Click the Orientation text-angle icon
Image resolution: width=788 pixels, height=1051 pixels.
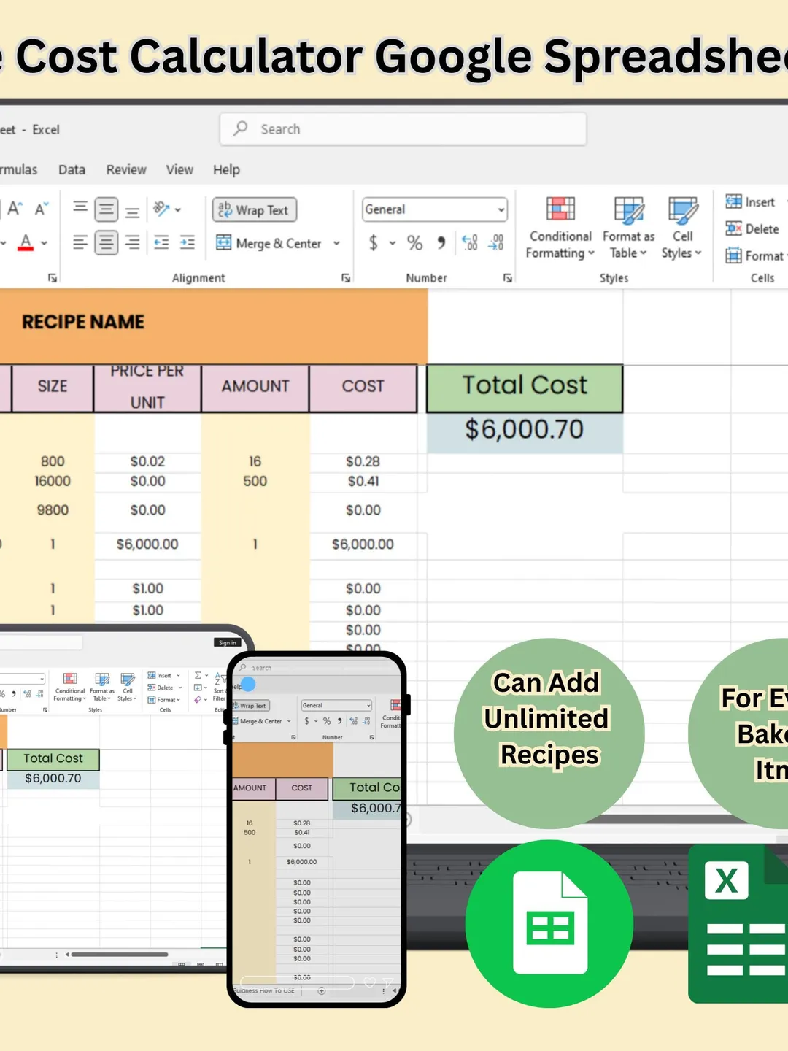coord(161,209)
